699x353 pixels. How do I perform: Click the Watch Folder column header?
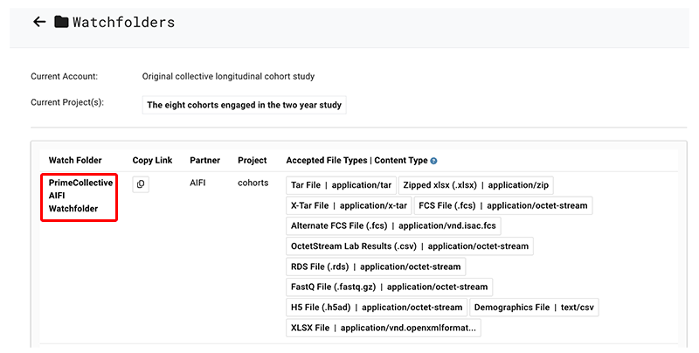tap(75, 161)
